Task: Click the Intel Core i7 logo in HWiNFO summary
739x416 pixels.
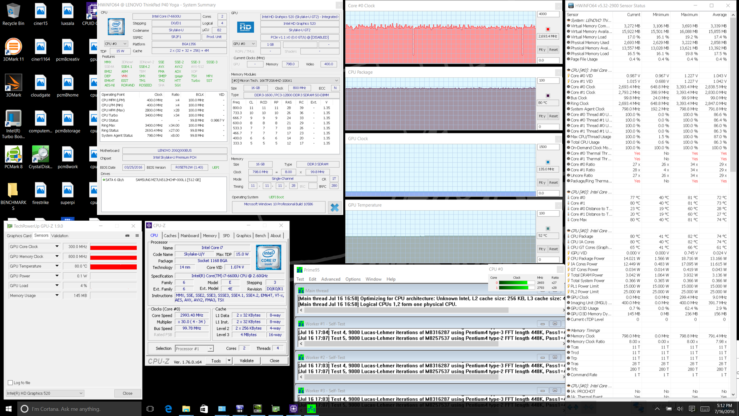Action: (x=116, y=27)
